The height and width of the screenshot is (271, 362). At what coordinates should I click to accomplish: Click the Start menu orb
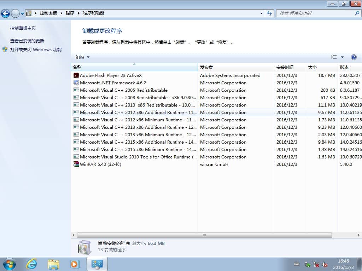pyautogui.click(x=9, y=264)
